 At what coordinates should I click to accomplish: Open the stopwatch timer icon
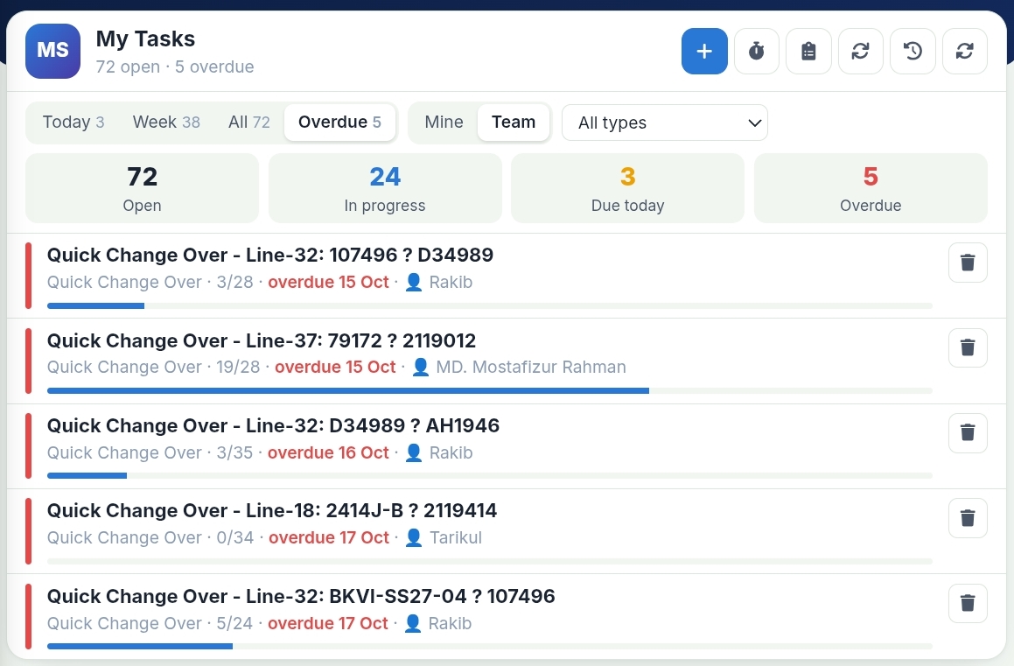click(x=757, y=51)
